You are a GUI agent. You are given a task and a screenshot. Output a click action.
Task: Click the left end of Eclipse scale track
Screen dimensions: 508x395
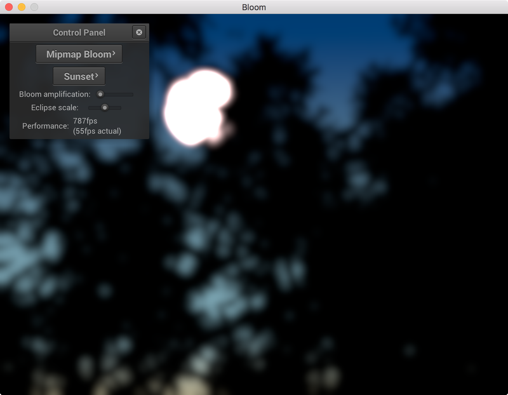click(x=90, y=108)
